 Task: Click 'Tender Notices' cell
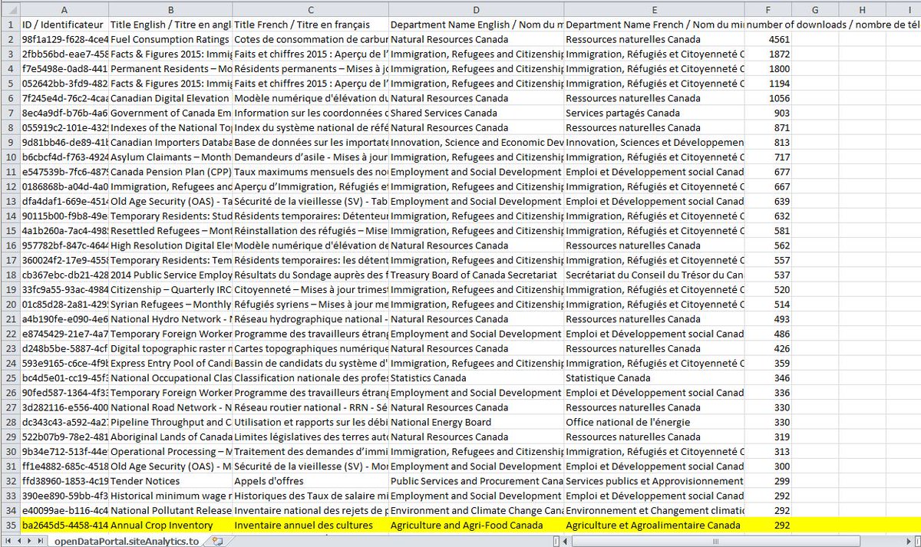point(170,481)
